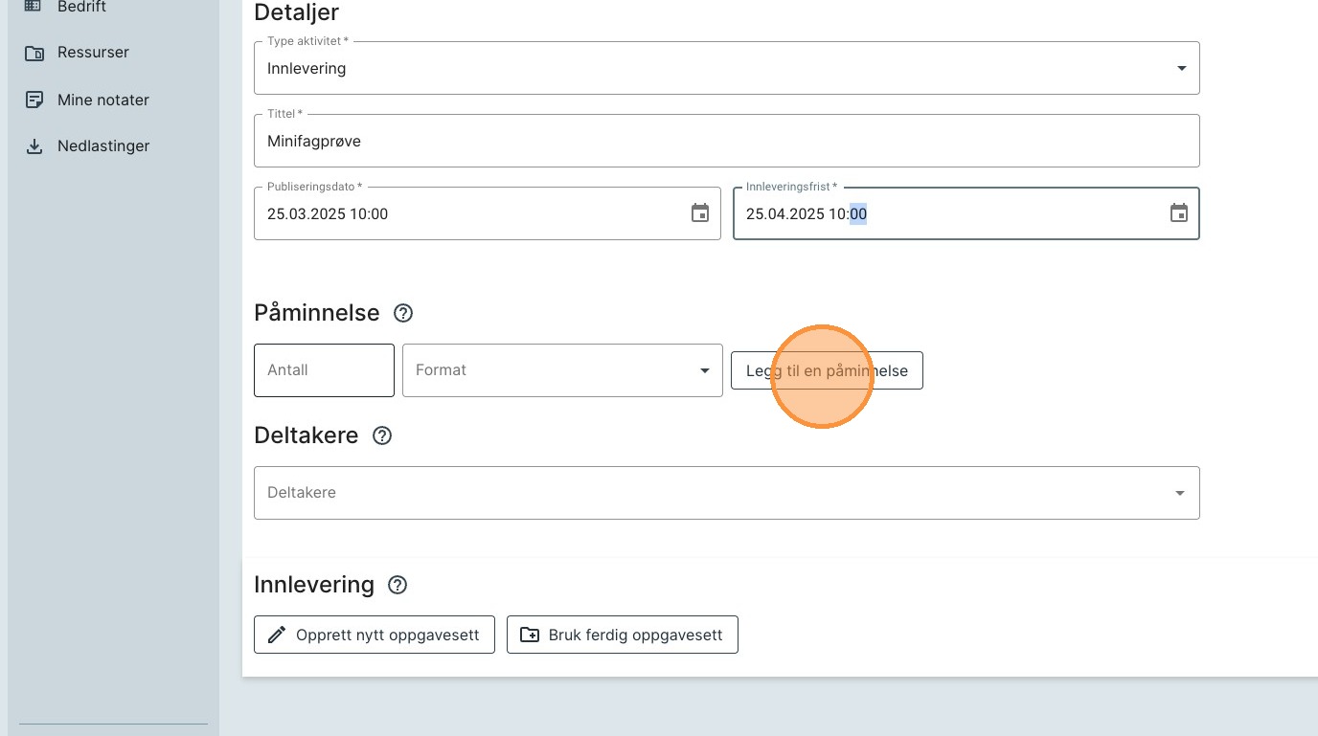Click the Ressurser folder icon

click(x=34, y=53)
